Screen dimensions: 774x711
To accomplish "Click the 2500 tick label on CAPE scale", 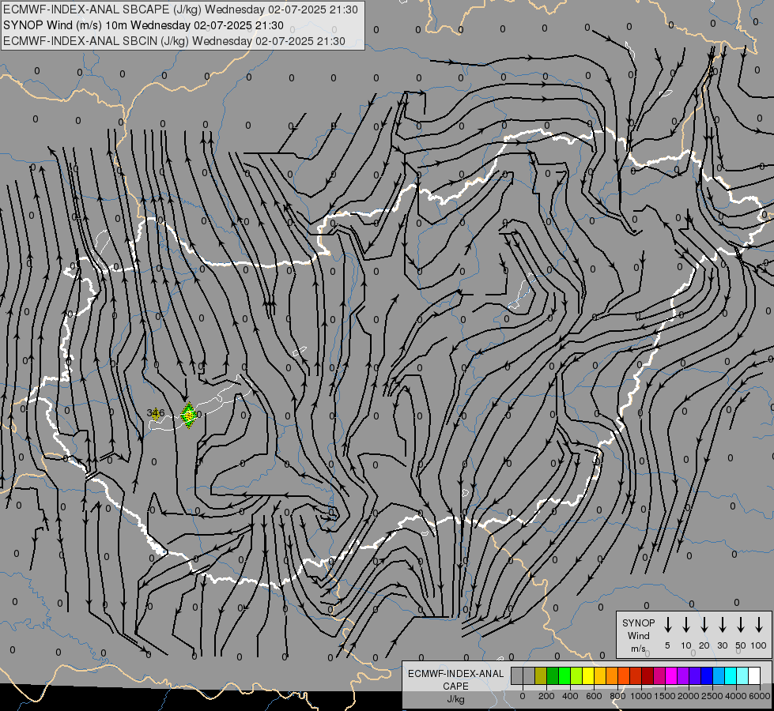I will [x=712, y=696].
